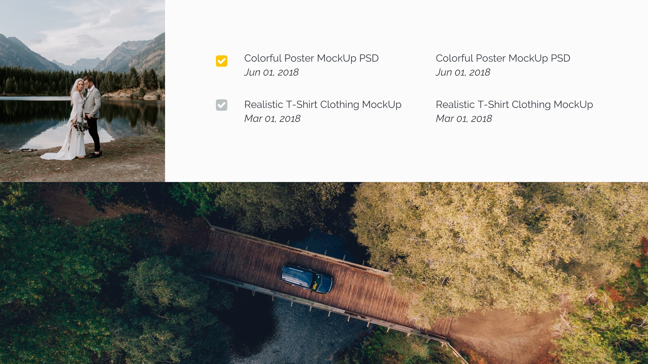Screen dimensions: 648x364
Task: Click Mar 01, 2018 date in checkbox-free column
Action: tap(464, 119)
